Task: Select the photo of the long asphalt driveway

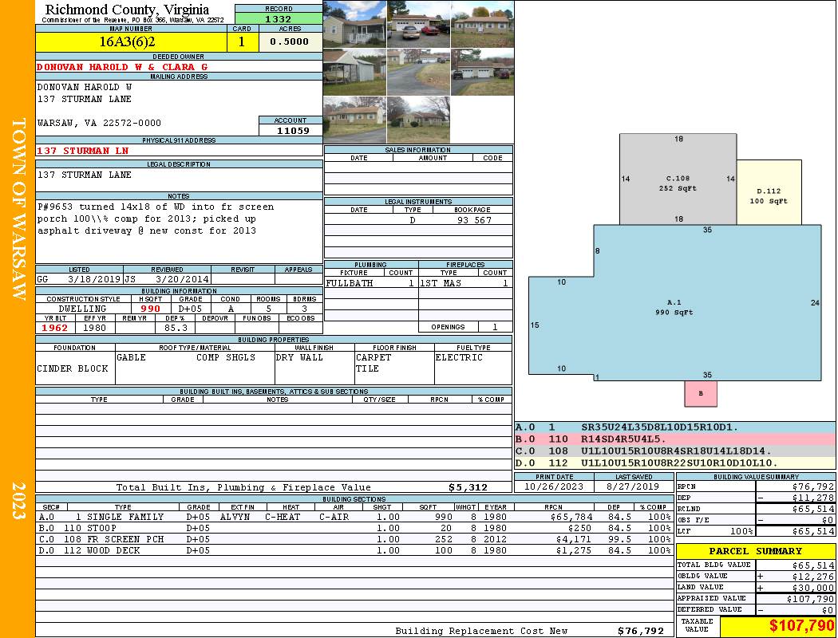Action: [x=418, y=72]
